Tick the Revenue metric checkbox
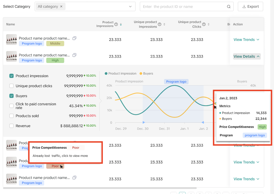 click(x=12, y=126)
